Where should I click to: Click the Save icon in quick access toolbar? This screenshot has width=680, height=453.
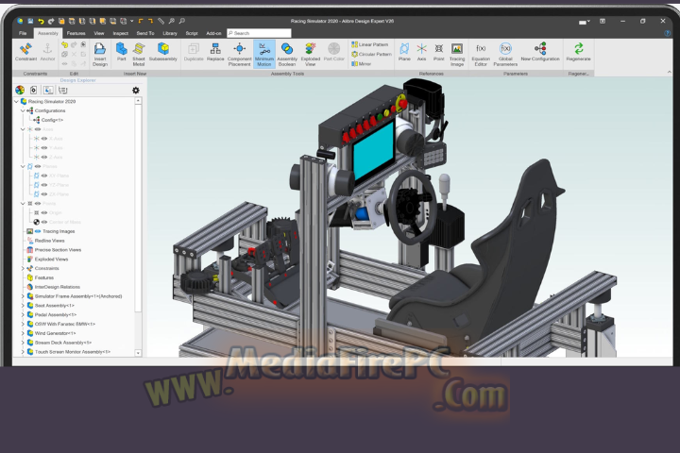(x=30, y=21)
